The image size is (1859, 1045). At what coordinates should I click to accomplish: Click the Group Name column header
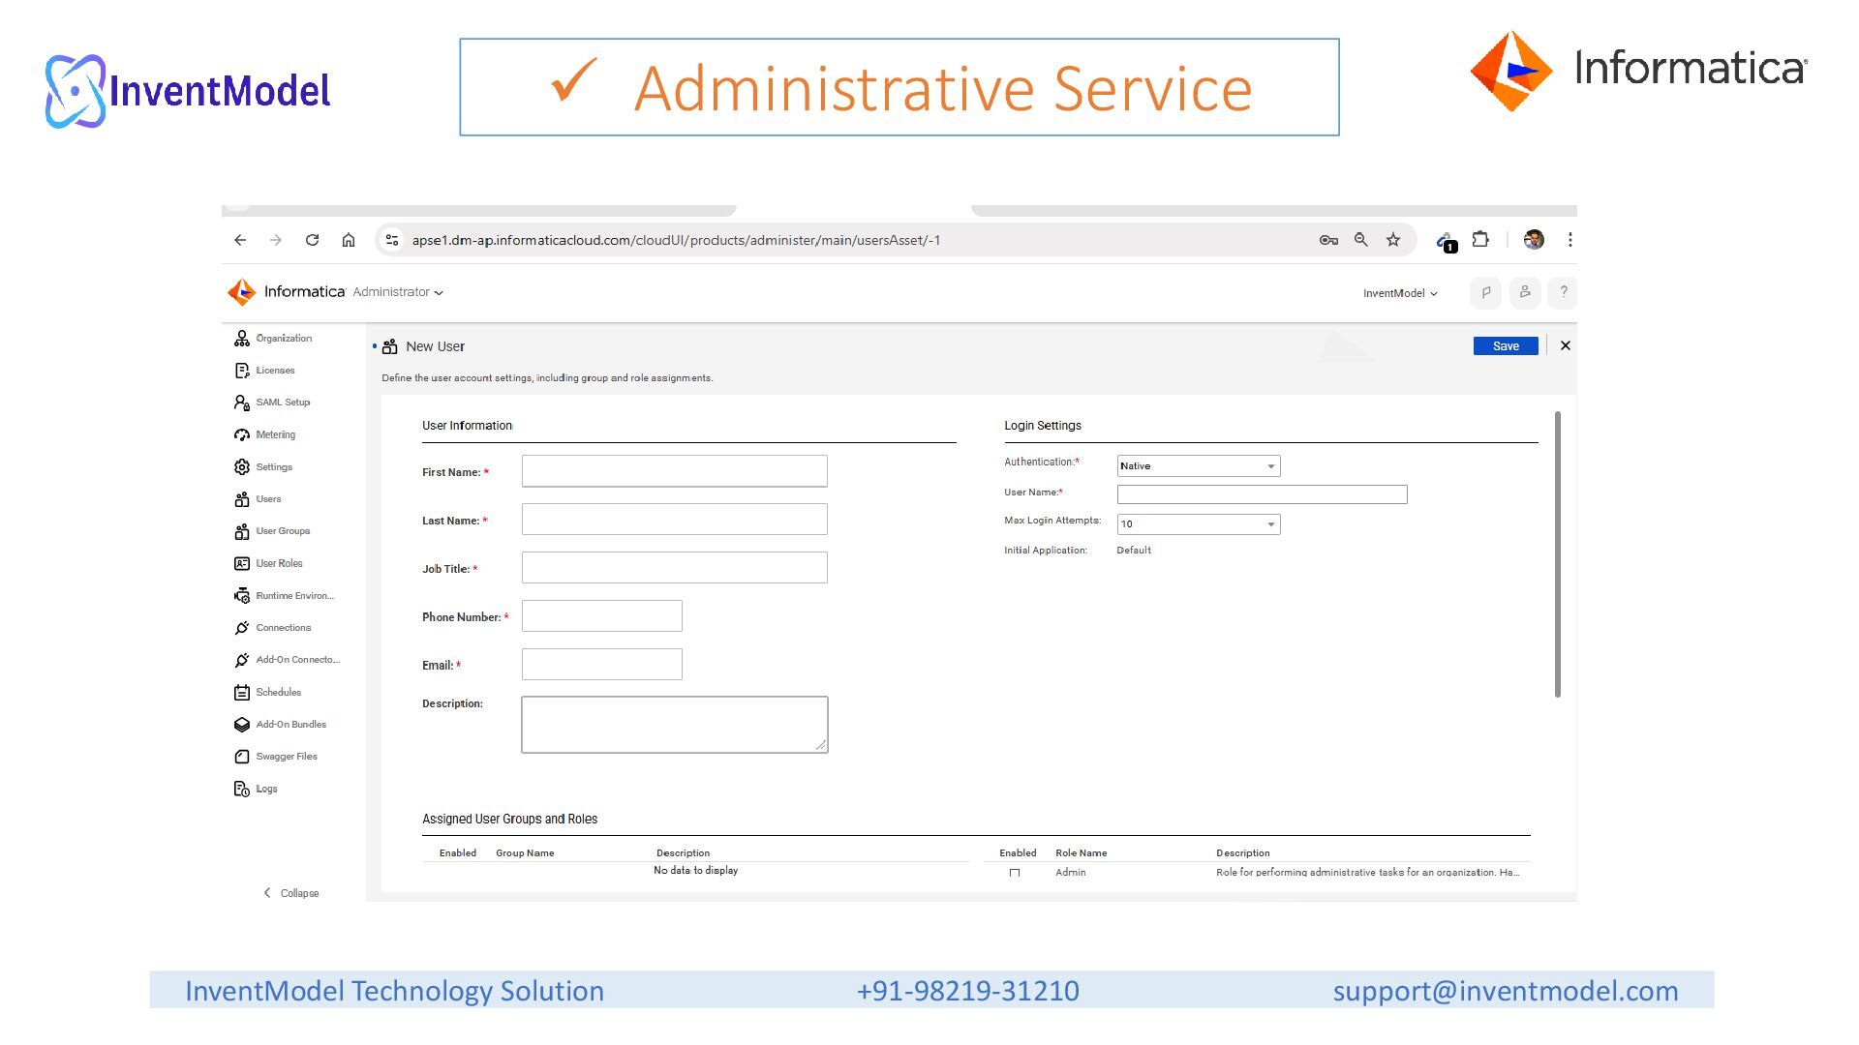(x=525, y=853)
